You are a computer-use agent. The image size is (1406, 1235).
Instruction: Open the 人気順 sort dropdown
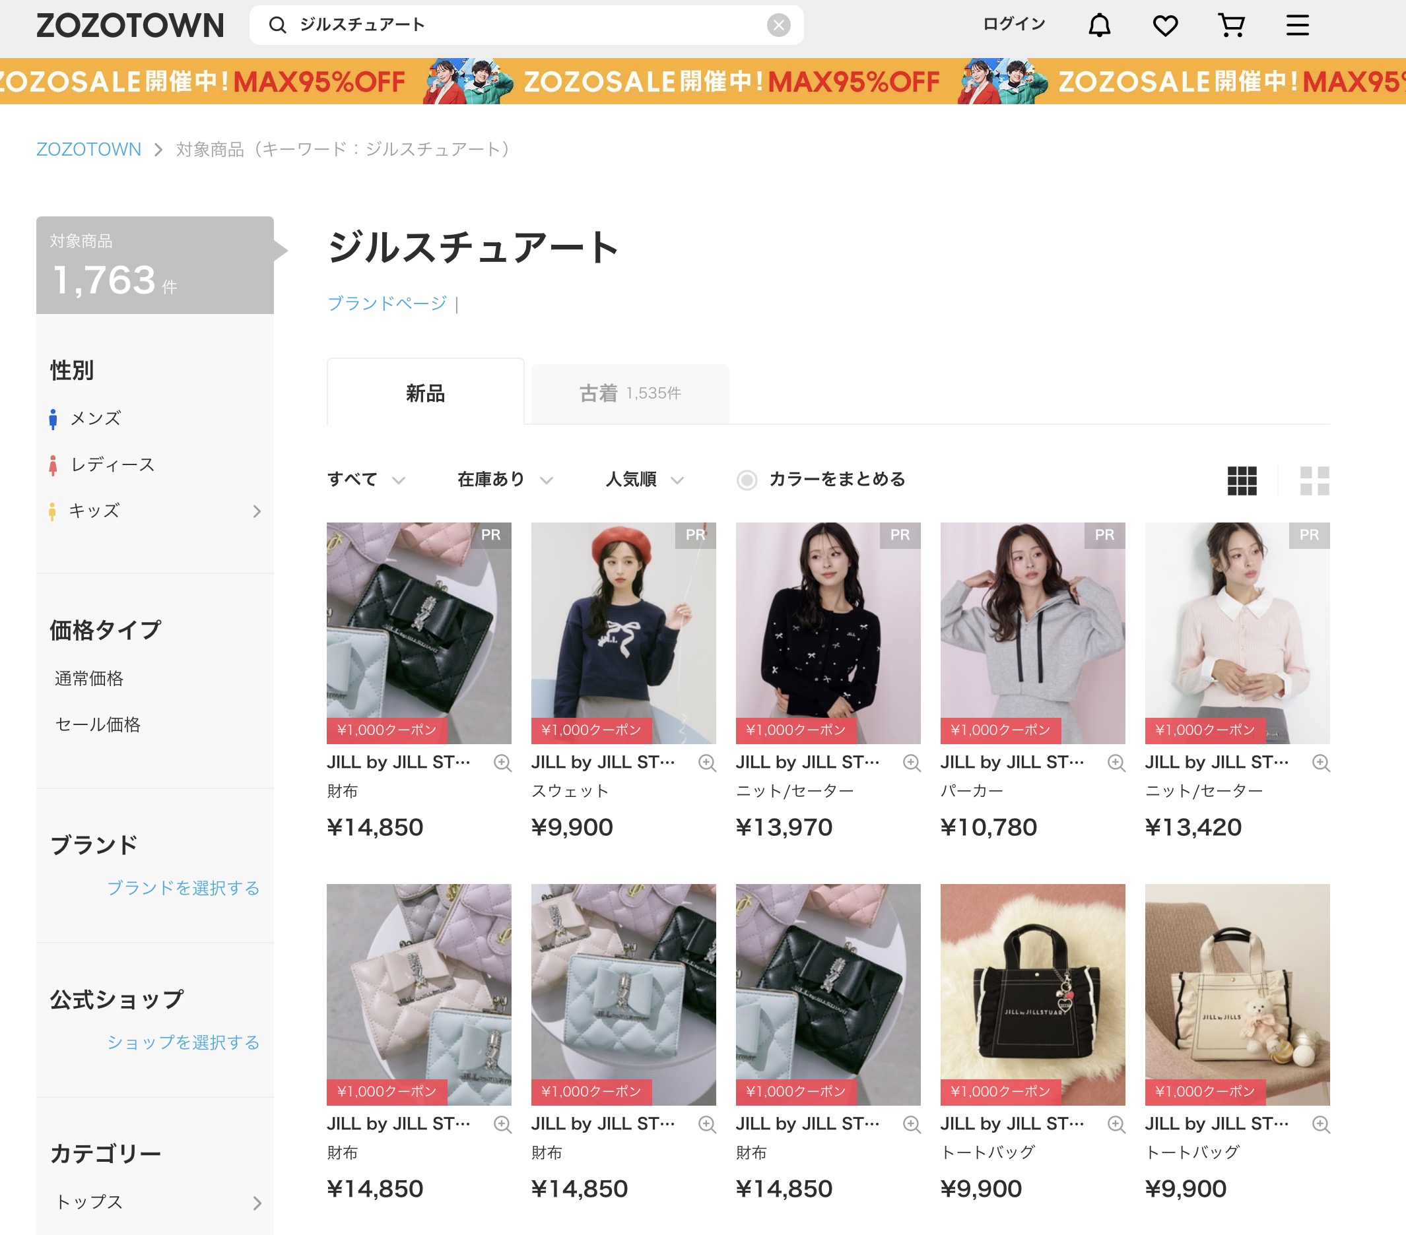tap(644, 479)
